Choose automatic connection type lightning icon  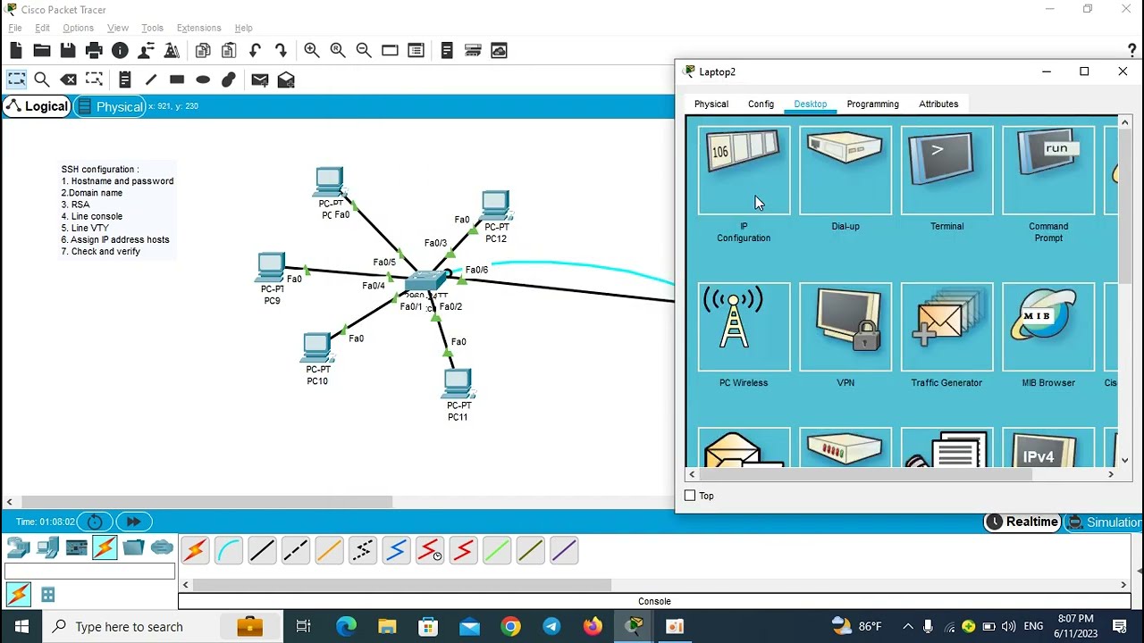(x=195, y=551)
